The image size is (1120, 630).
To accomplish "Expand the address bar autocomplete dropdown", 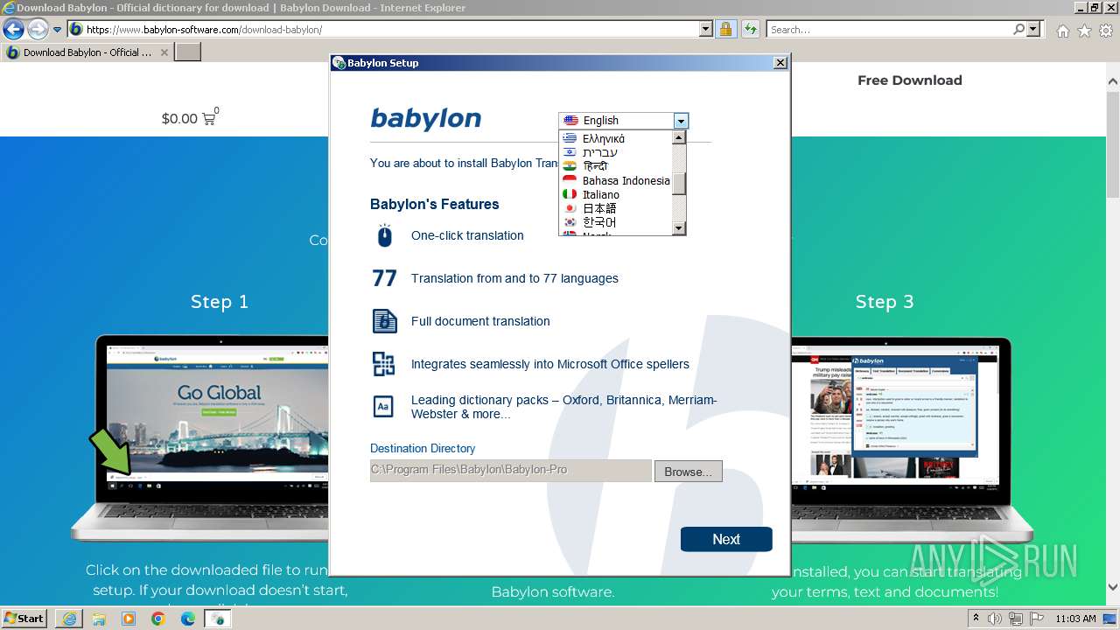I will tap(706, 30).
